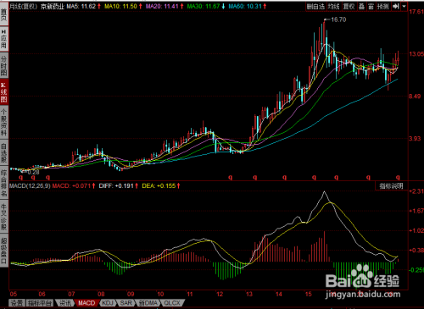This screenshot has width=424, height=309.
Task: Click the arrow-to-bar jump icon
Action: point(396,6)
